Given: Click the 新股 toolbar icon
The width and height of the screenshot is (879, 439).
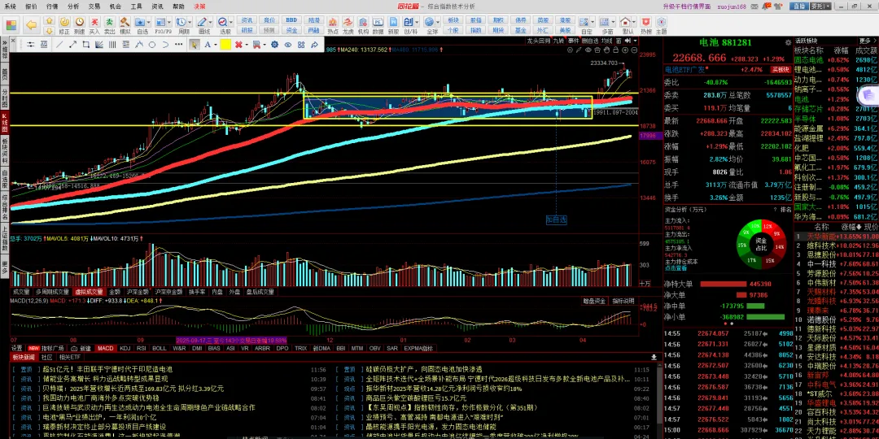Looking at the screenshot, I should (x=393, y=21).
